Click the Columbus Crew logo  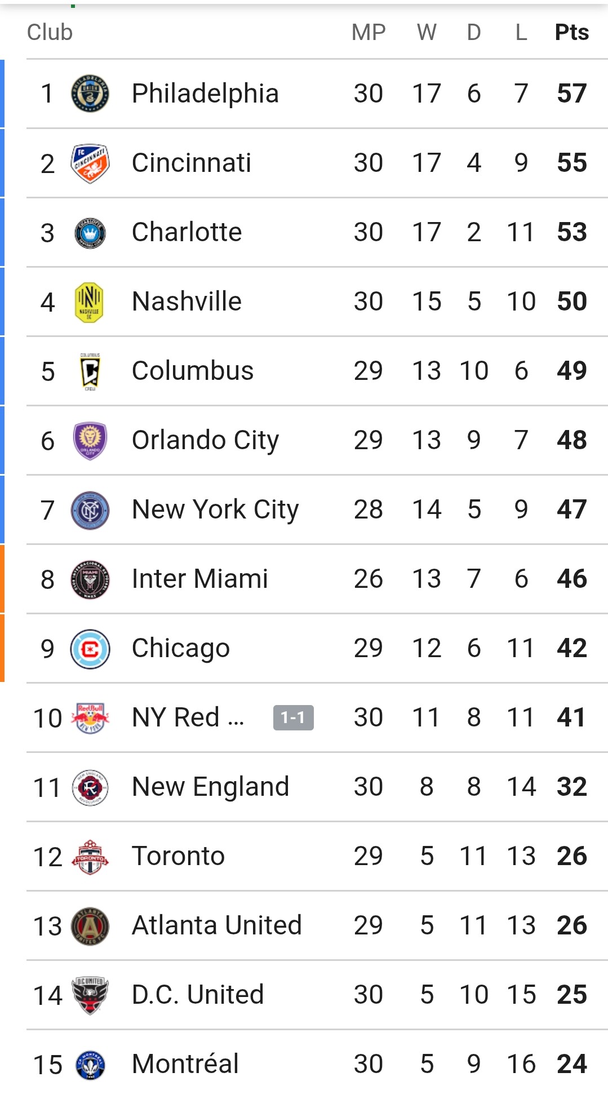click(x=90, y=371)
